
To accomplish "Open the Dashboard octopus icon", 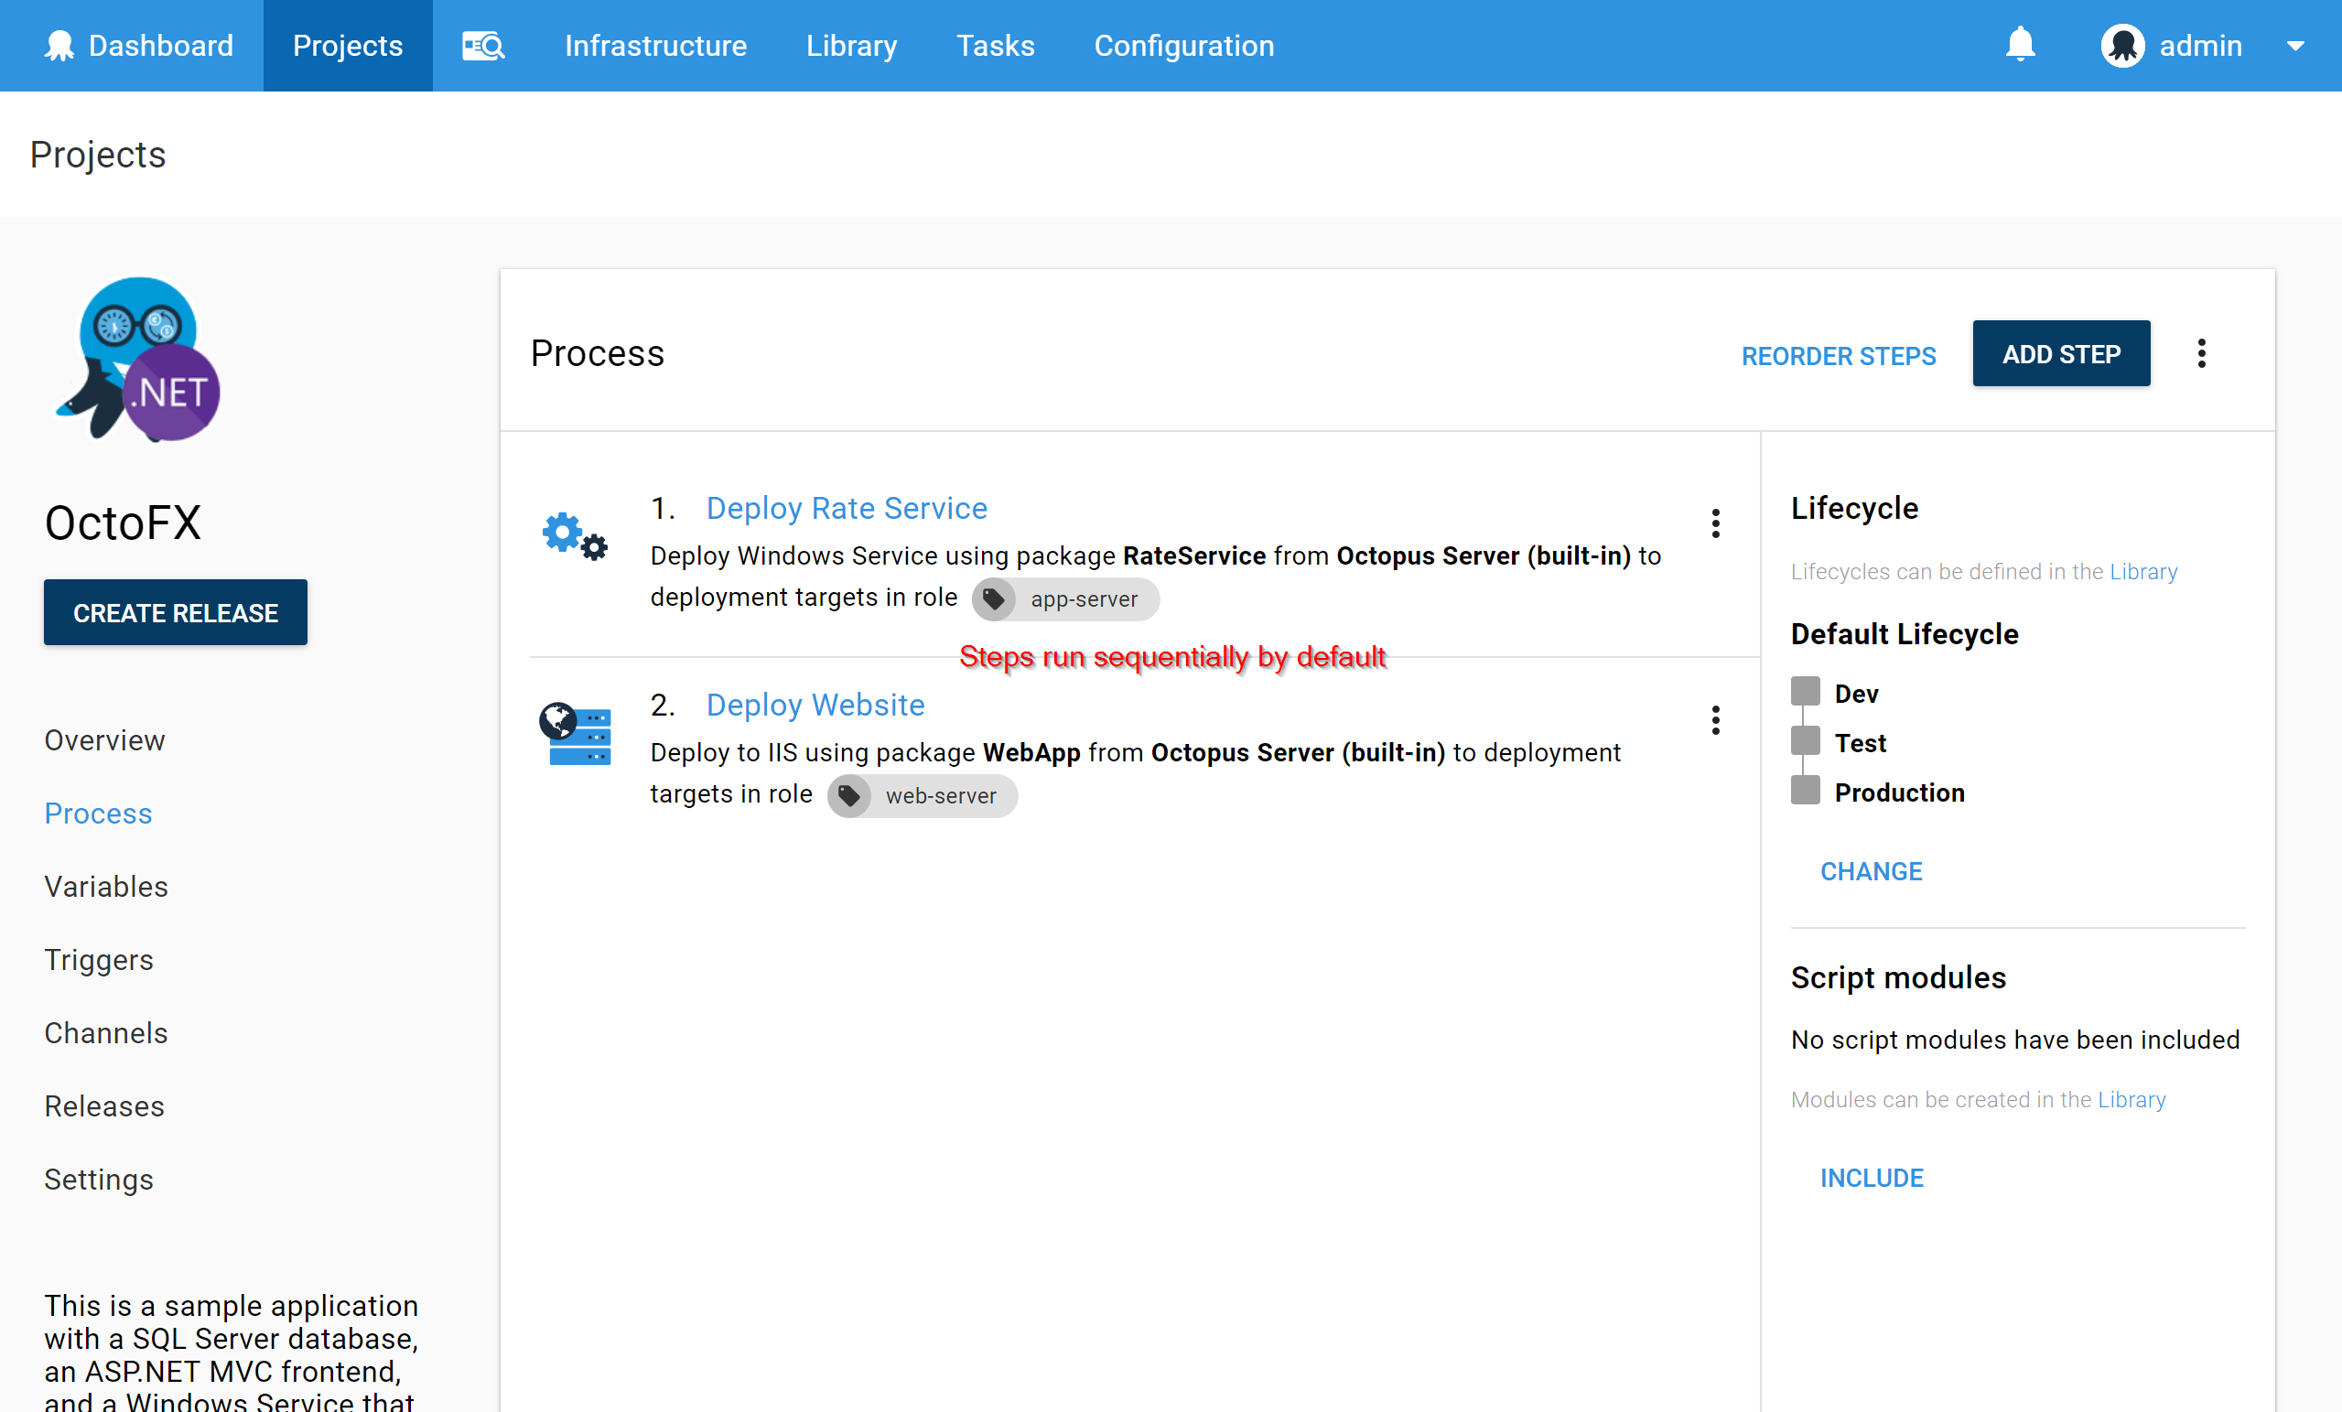I will pyautogui.click(x=59, y=46).
